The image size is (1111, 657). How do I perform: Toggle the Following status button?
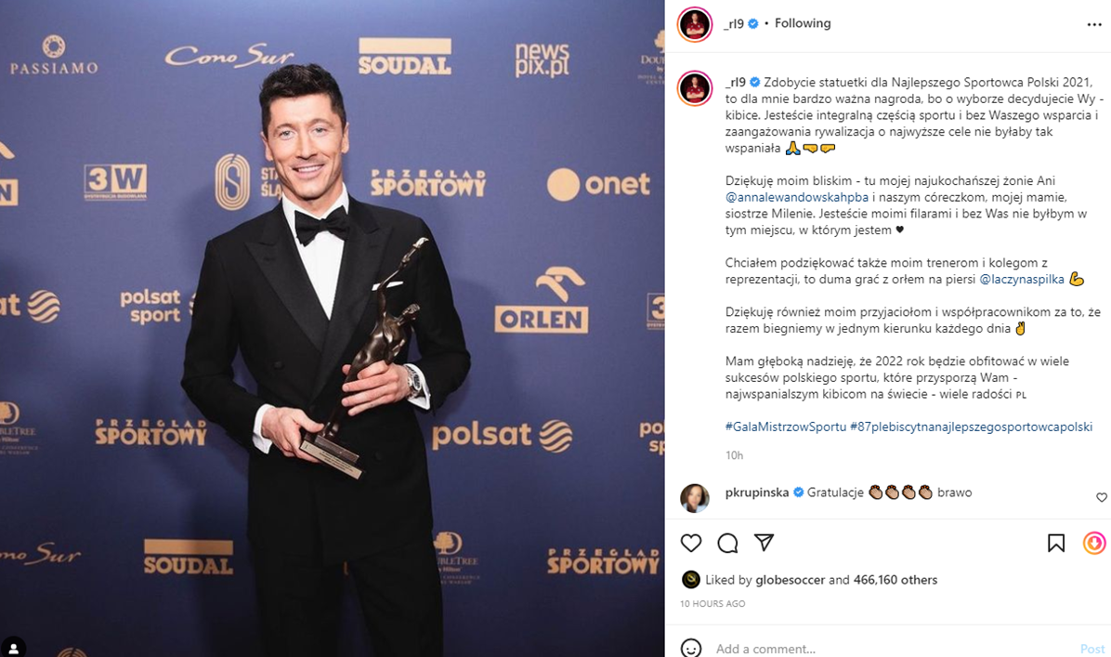click(803, 23)
